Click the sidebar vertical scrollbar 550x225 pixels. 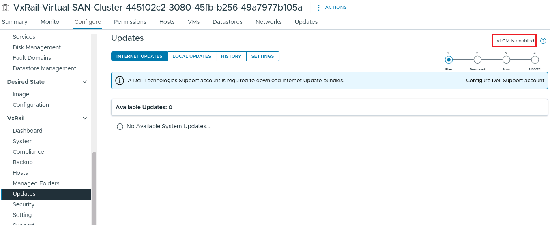pos(95,186)
